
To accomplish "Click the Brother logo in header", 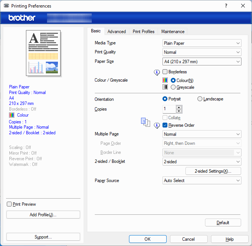I will click(x=22, y=18).
